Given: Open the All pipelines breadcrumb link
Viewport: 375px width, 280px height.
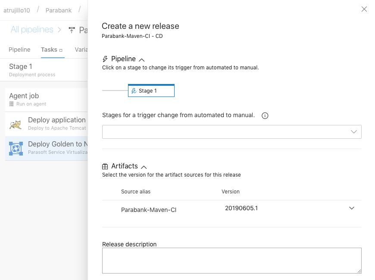Looking at the screenshot, I should coord(32,29).
